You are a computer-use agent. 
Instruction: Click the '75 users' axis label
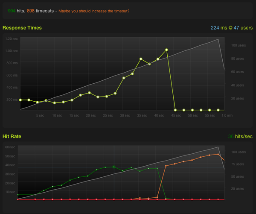pyautogui.click(x=238, y=164)
